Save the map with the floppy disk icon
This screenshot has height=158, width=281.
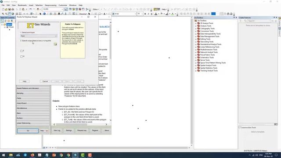pos(10,9)
